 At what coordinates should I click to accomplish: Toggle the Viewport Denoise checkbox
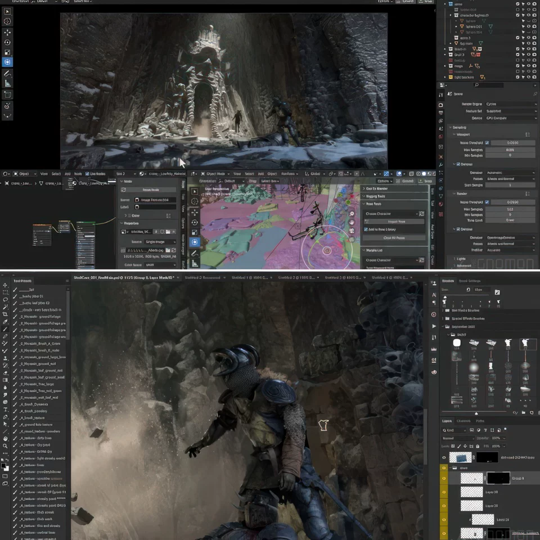click(458, 164)
